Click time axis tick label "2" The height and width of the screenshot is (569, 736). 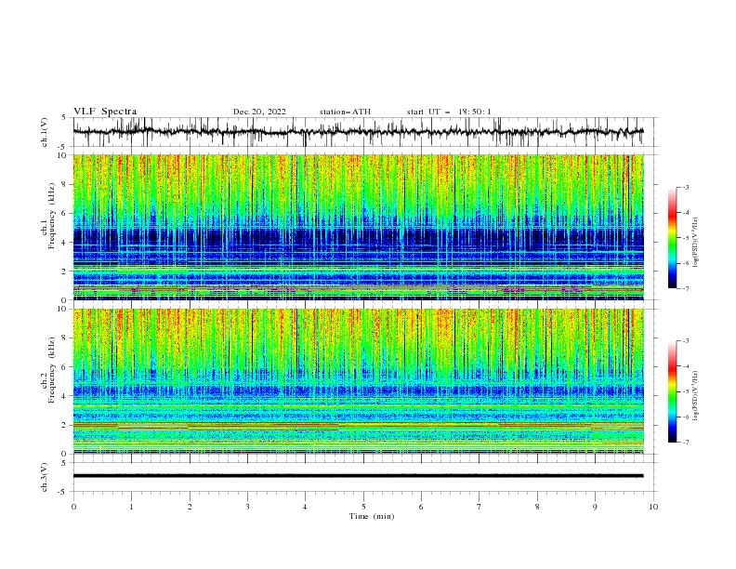pos(190,507)
